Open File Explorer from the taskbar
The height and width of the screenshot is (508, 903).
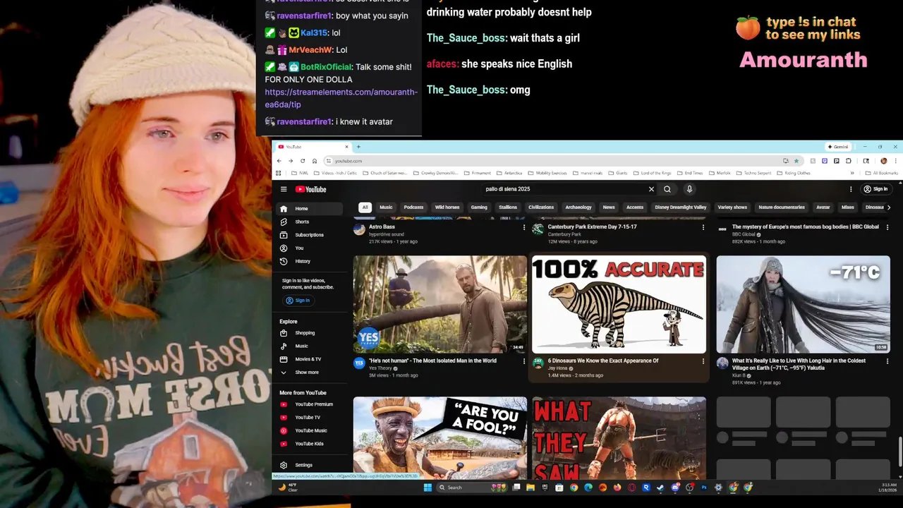(x=531, y=488)
